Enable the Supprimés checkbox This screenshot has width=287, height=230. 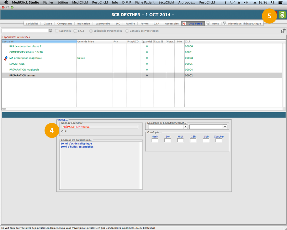[x=57, y=31]
